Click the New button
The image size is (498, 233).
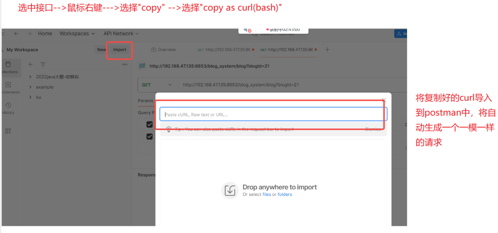pos(101,50)
